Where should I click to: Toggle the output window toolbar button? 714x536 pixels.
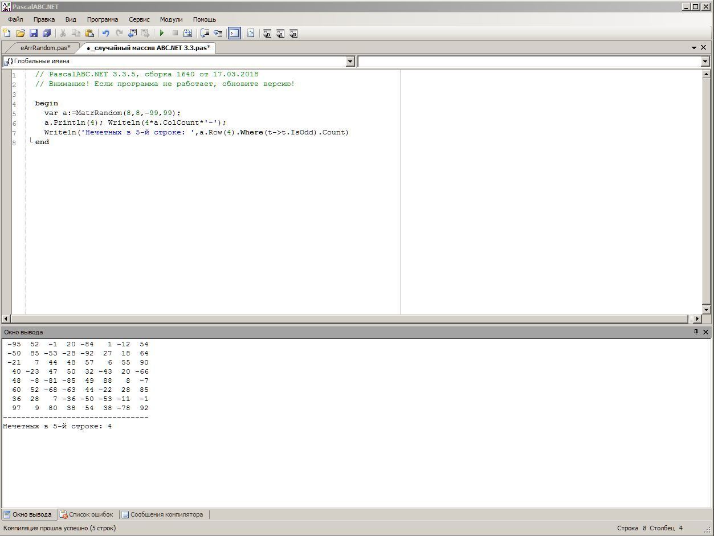point(234,34)
